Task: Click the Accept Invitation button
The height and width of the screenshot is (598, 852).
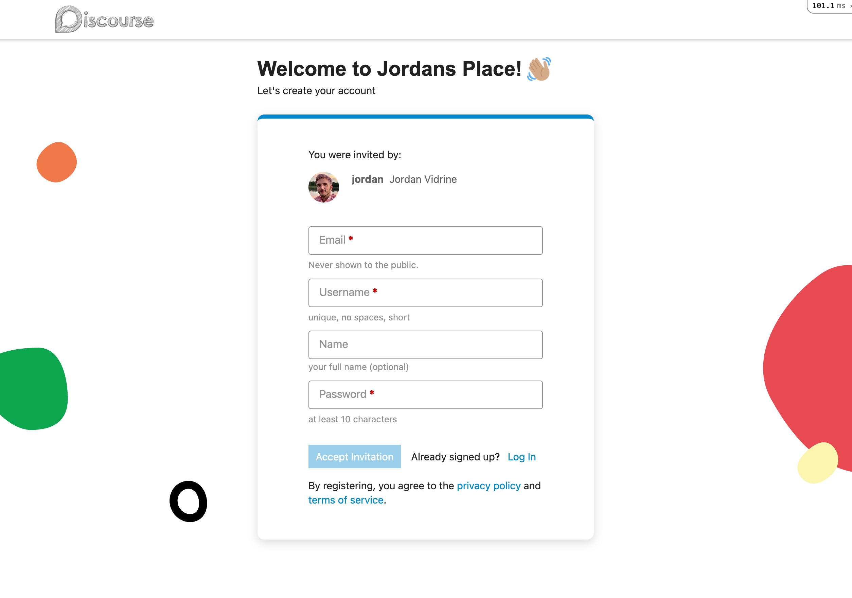Action: pyautogui.click(x=354, y=457)
